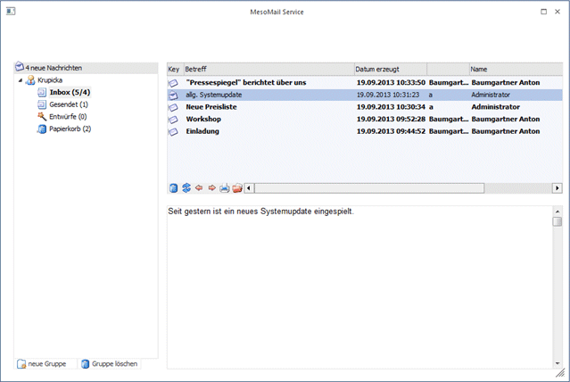Click the horizontal scrollbar right arrow
The width and height of the screenshot is (570, 382).
point(558,188)
